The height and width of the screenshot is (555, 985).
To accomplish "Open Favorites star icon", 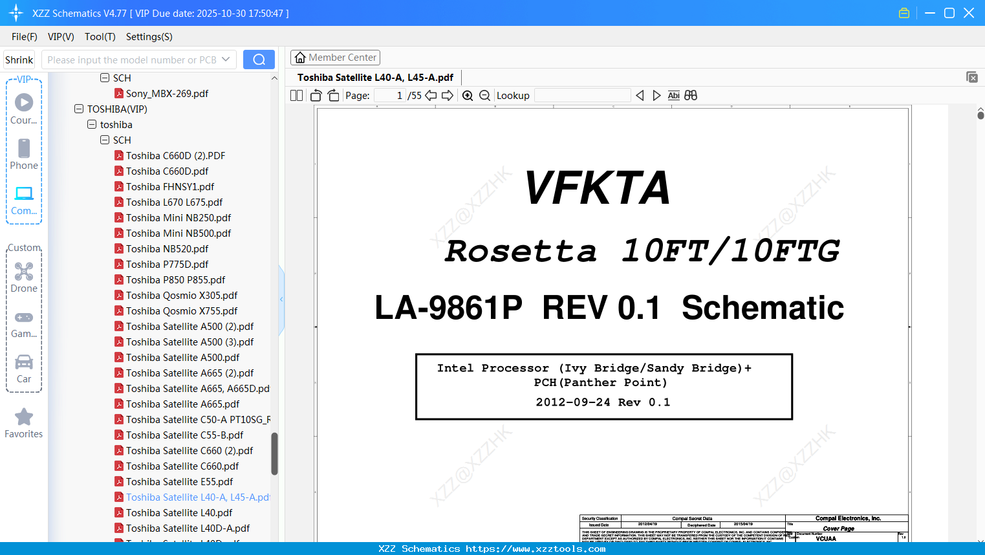I will click(x=24, y=417).
